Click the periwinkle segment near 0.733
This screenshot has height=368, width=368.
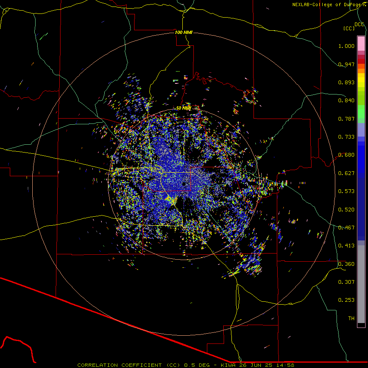(x=361, y=130)
